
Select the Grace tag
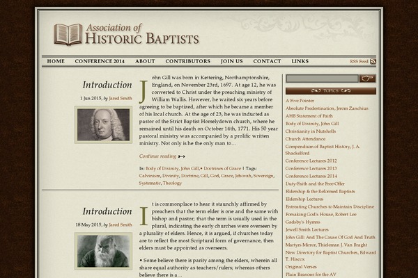pos(226,176)
